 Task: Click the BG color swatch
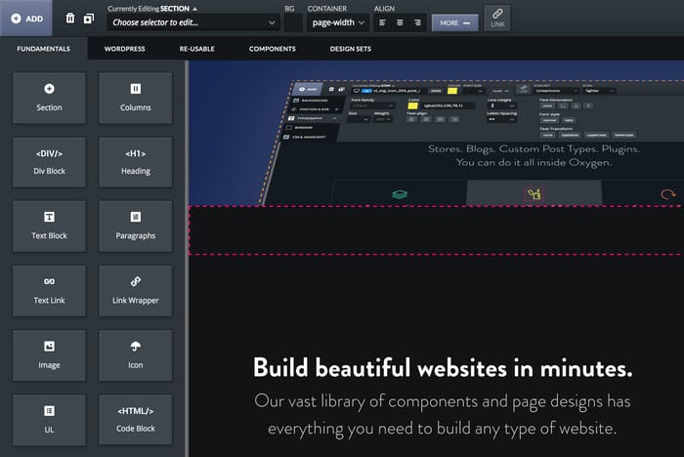[292, 21]
